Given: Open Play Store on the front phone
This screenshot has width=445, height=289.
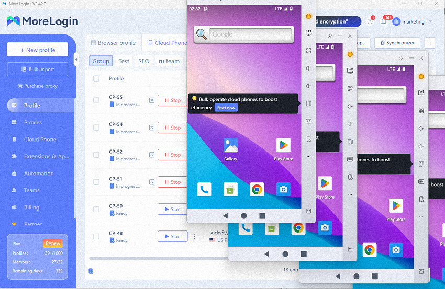Looking at the screenshot, I should point(283,145).
